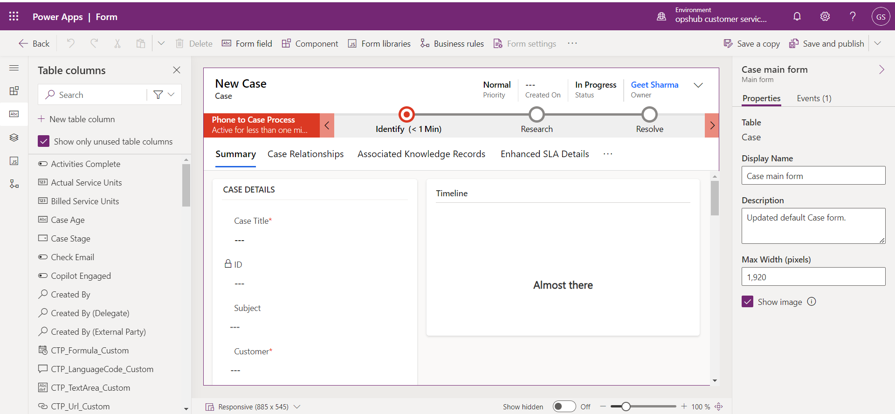The image size is (895, 414).
Task: Switch to the Events tab
Action: 813,98
